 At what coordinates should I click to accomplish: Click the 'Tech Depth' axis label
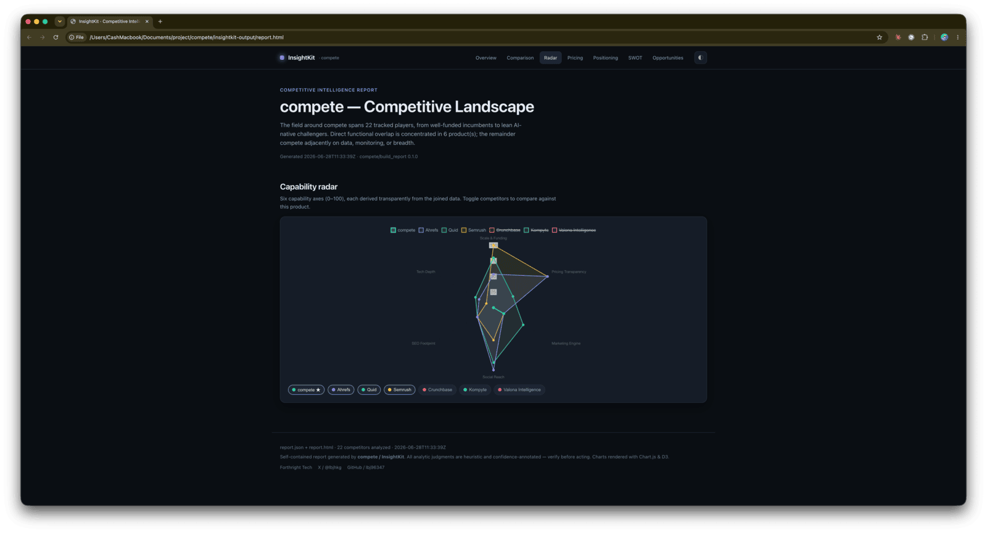tap(426, 272)
